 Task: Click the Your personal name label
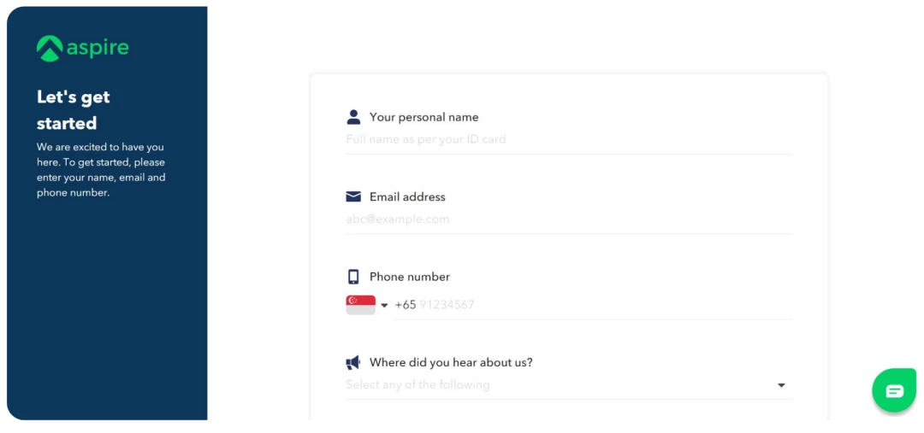coord(423,117)
